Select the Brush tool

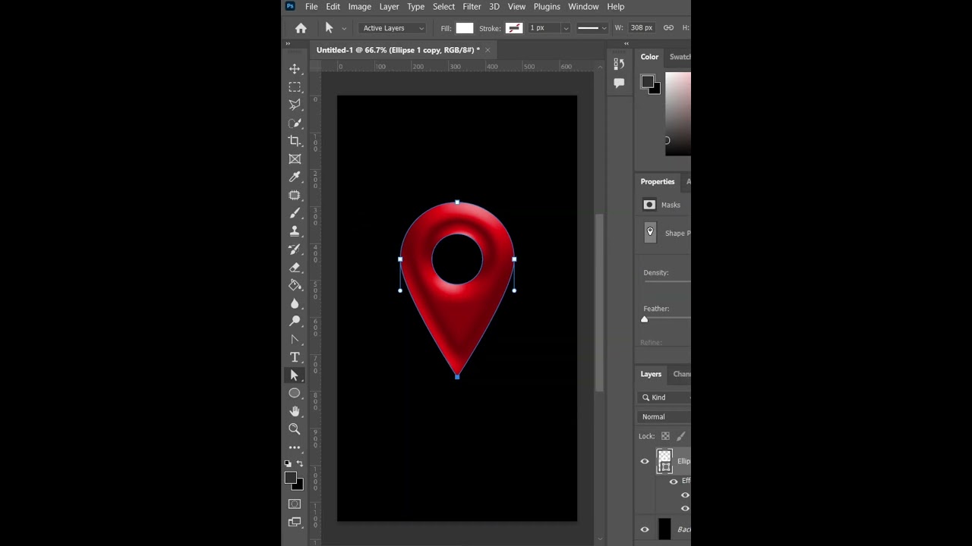pyautogui.click(x=295, y=213)
